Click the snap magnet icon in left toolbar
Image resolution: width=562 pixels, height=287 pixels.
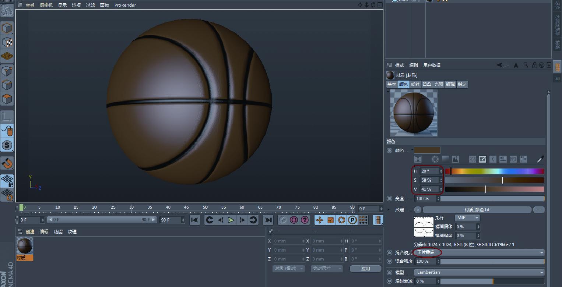7,163
